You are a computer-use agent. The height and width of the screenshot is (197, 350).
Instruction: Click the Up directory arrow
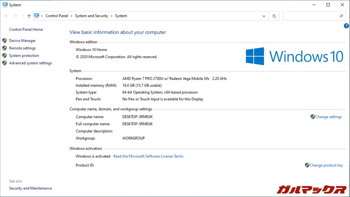(29, 16)
